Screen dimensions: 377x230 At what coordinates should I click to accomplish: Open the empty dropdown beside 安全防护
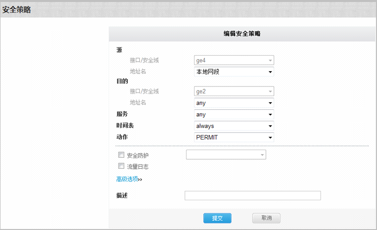coord(226,155)
